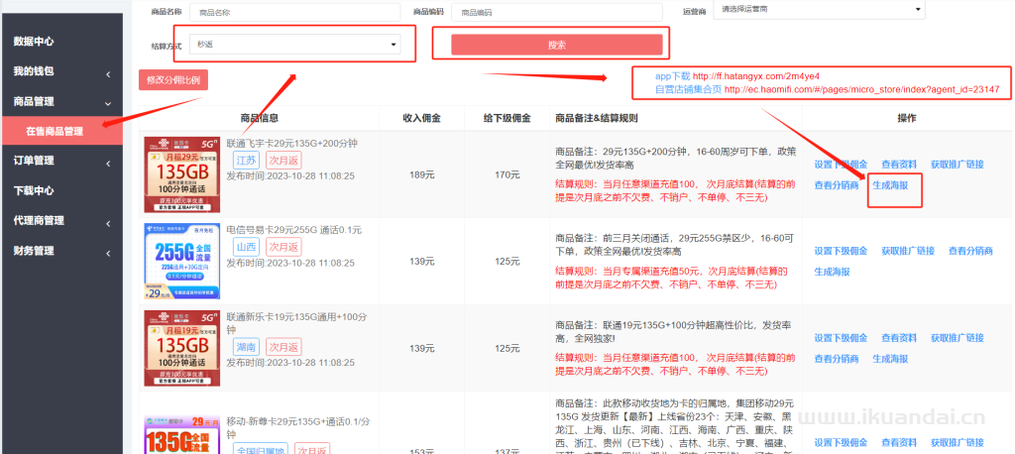Click the 收入佣金 column header
Viewport: 1015px width, 454px height.
tap(421, 119)
